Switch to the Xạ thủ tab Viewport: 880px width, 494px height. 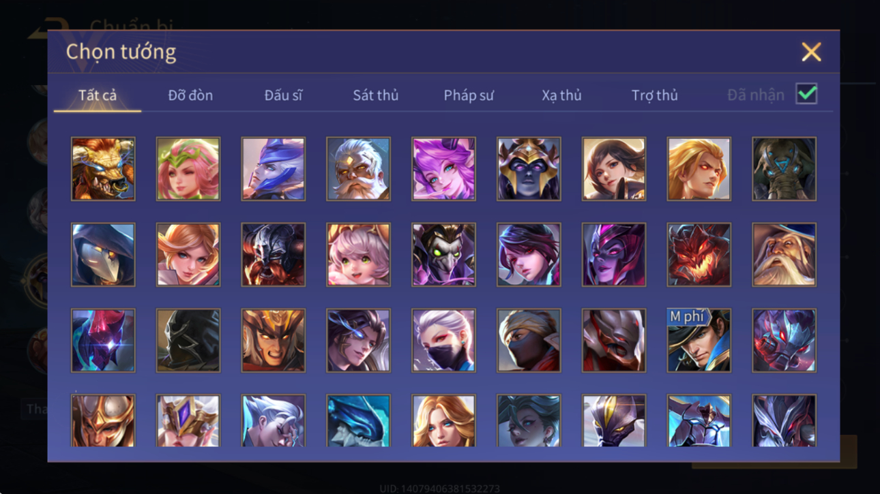(x=561, y=95)
